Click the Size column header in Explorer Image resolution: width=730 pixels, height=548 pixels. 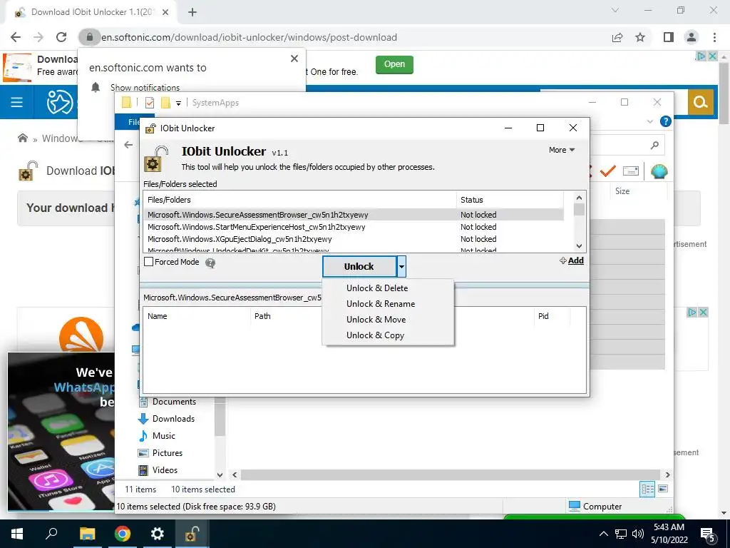pos(622,191)
